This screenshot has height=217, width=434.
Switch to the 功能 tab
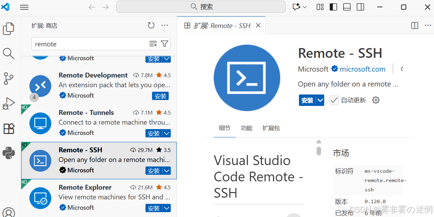[247, 128]
